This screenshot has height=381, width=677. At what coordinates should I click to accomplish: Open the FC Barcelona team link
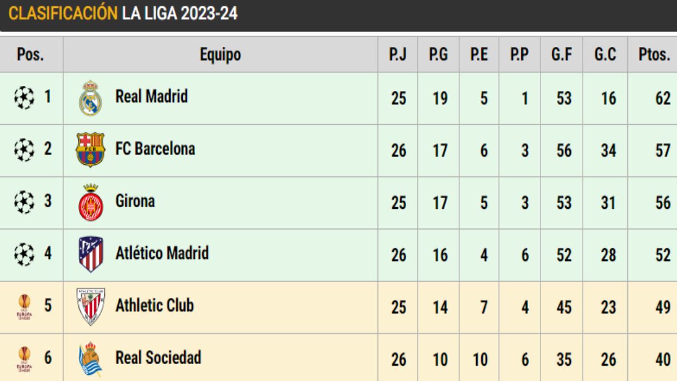[x=155, y=149]
